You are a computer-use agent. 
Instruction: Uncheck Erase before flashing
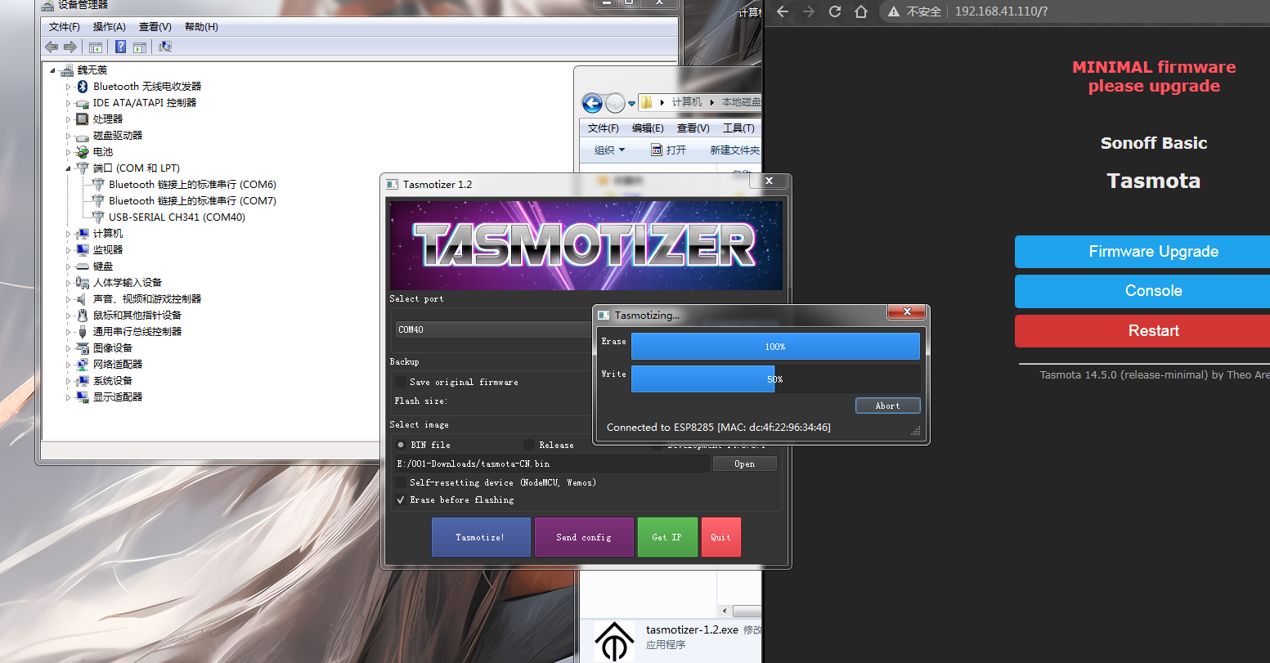(401, 499)
